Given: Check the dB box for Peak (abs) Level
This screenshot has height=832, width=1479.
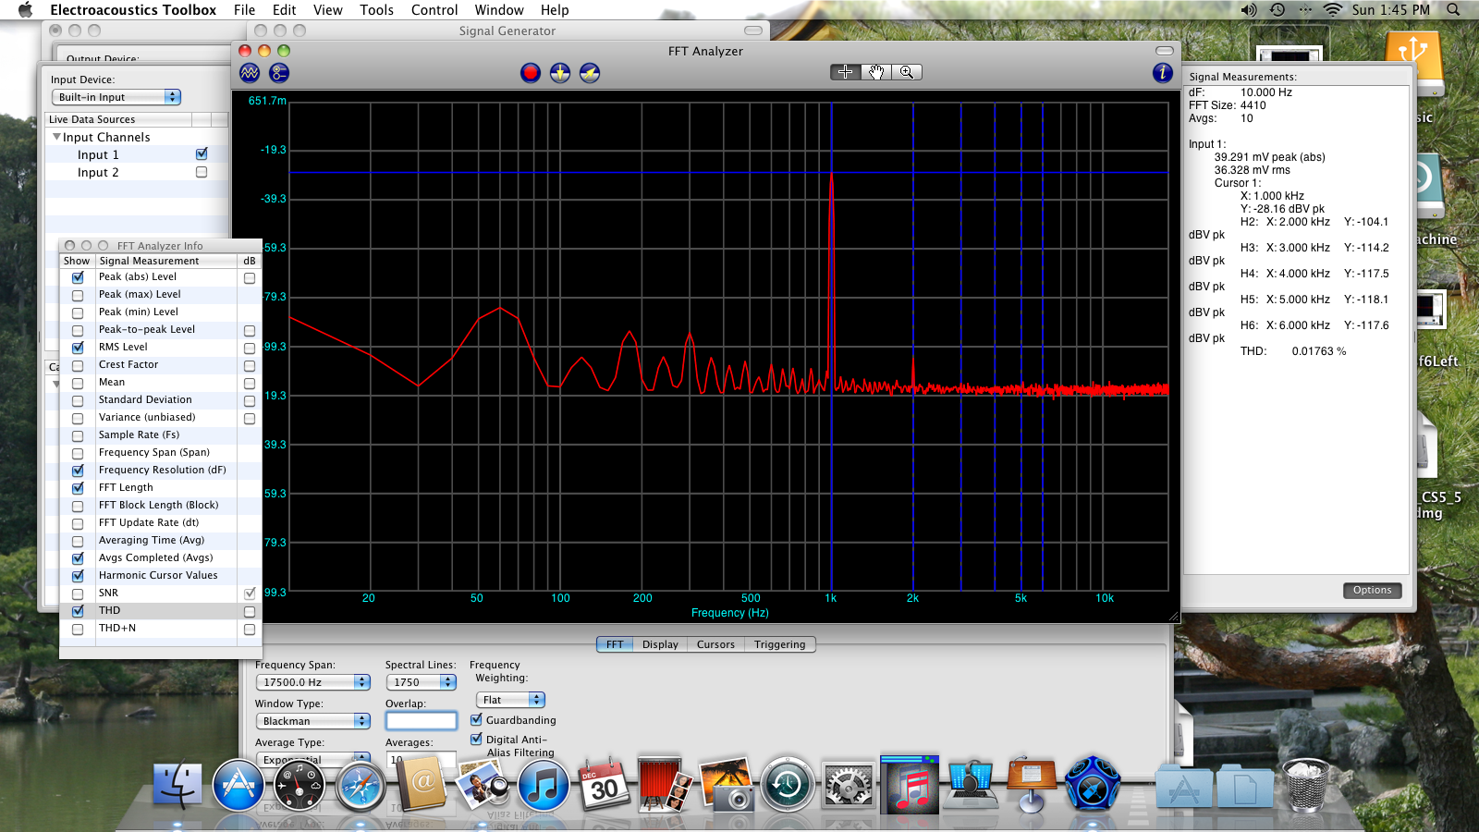Looking at the screenshot, I should [250, 277].
